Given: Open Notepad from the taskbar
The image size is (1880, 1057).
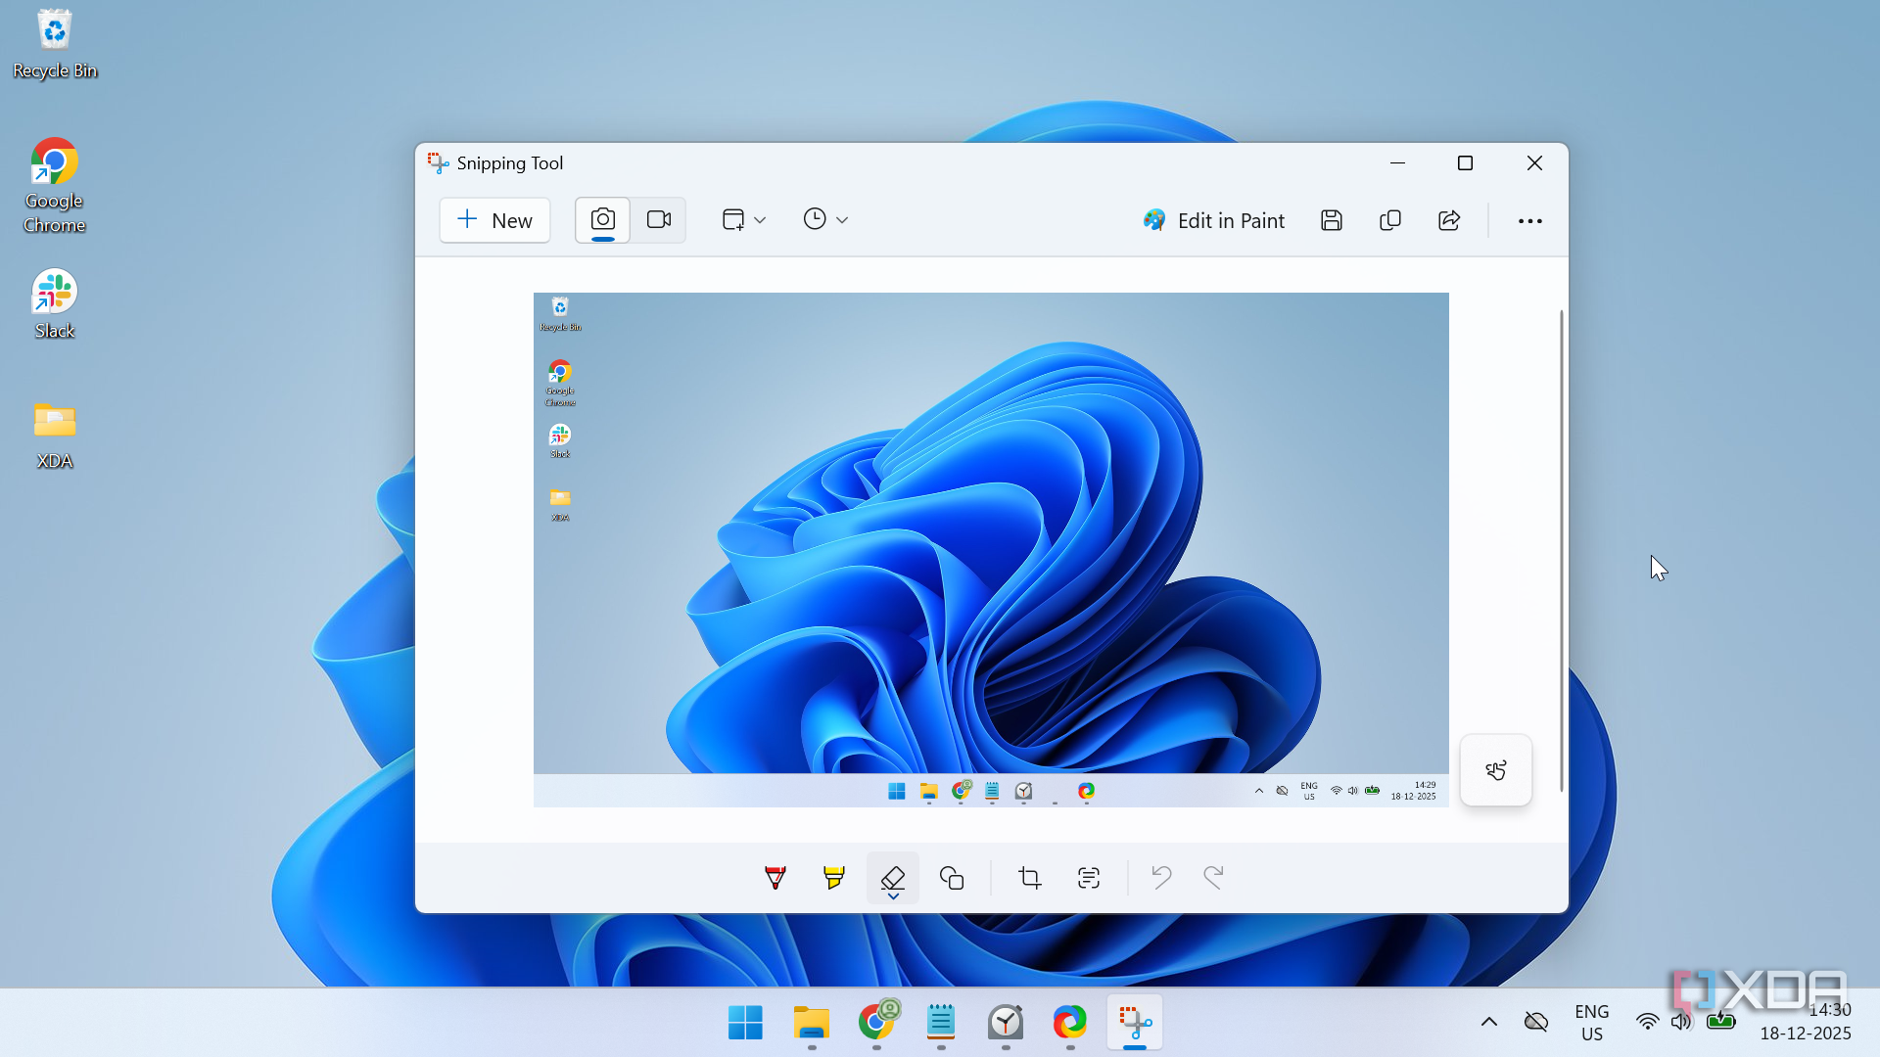Looking at the screenshot, I should click(941, 1023).
